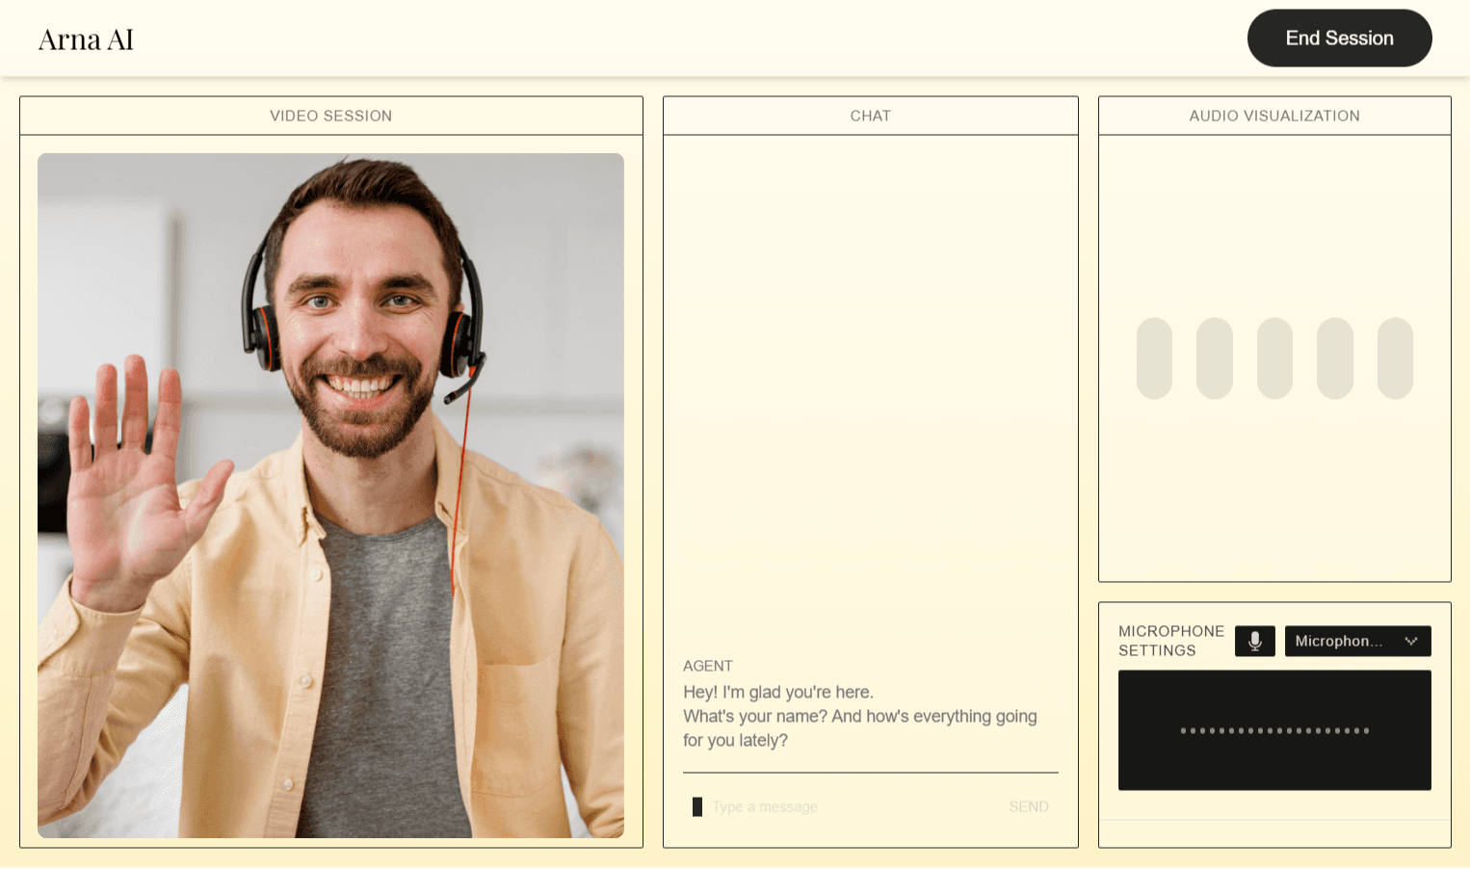Image resolution: width=1470 pixels, height=869 pixels.
Task: Toggle audio input via Microphone Settings control
Action: point(1254,641)
